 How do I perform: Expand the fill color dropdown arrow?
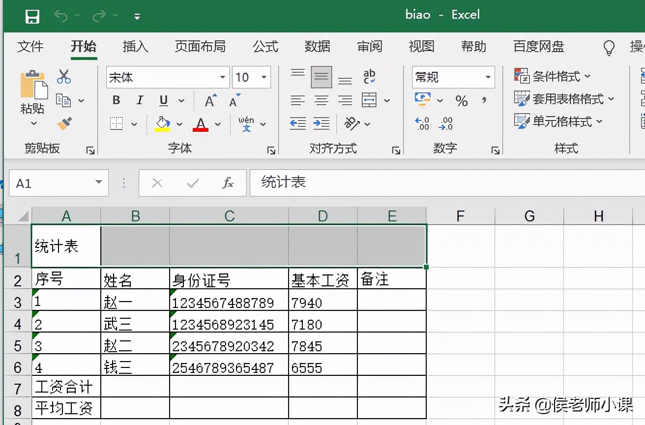[x=179, y=124]
